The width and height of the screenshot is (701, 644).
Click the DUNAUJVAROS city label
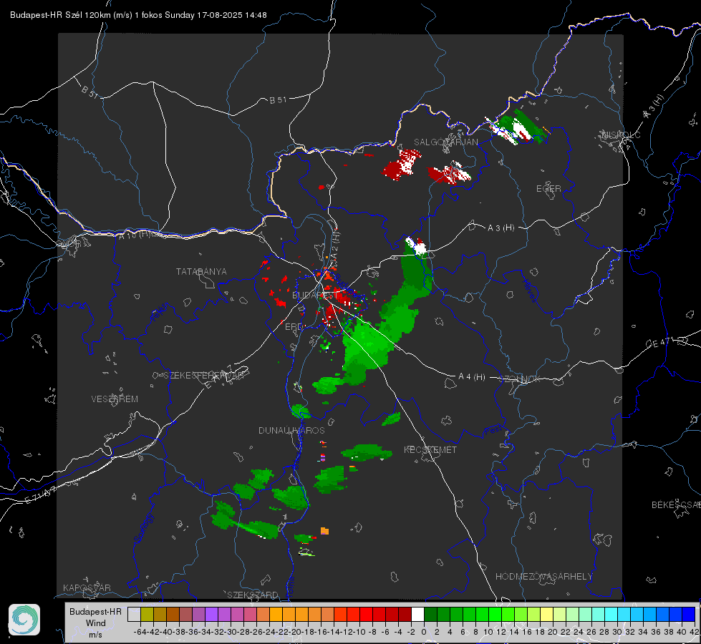[x=291, y=430]
